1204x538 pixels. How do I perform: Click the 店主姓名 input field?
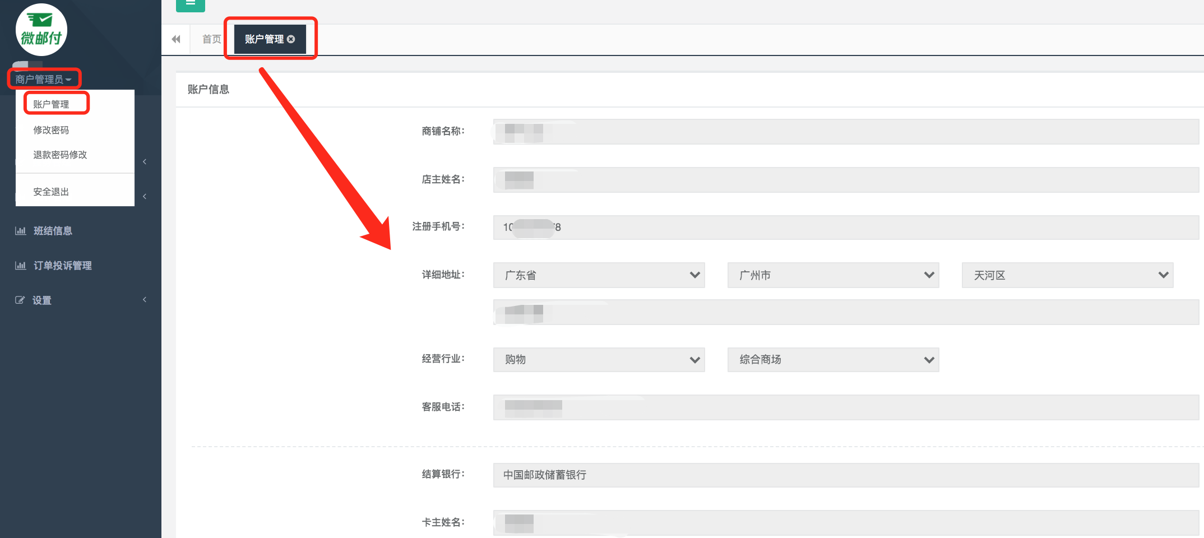pos(846,180)
